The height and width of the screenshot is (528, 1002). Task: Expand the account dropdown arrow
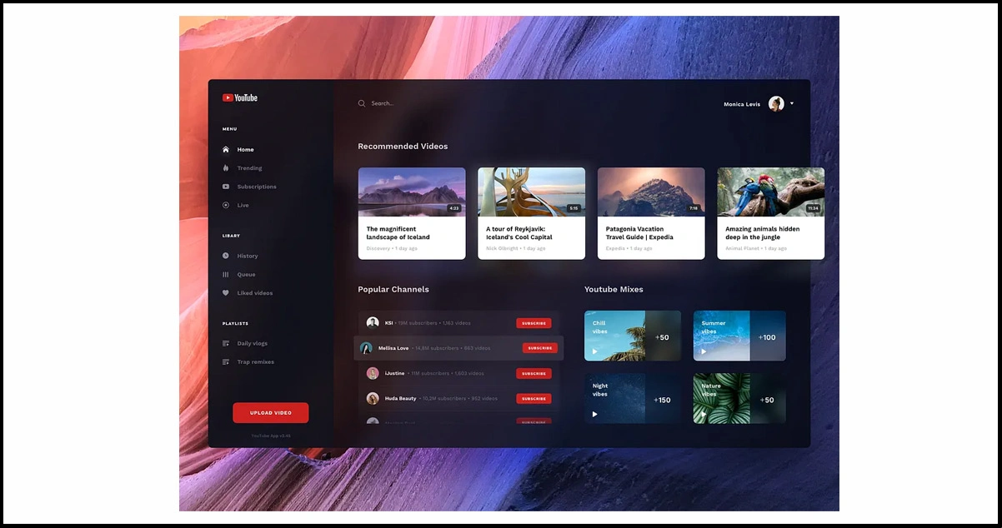point(792,104)
